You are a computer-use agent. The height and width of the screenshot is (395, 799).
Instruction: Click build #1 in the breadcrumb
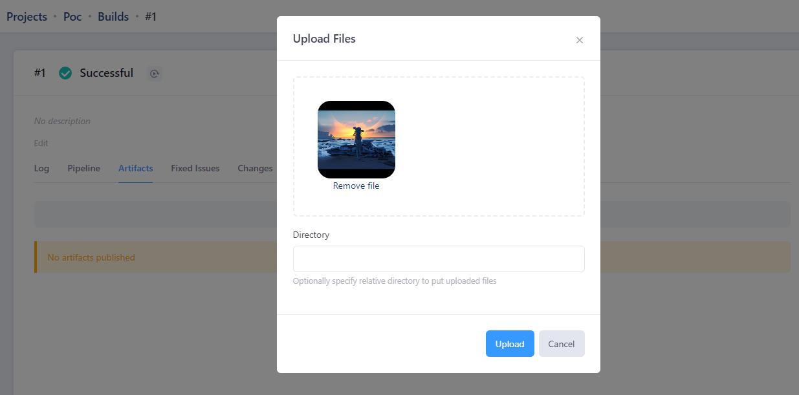[151, 17]
